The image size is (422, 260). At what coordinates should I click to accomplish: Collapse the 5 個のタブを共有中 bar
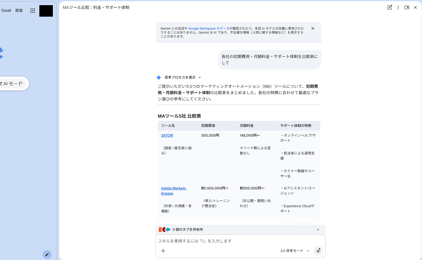[318, 230]
